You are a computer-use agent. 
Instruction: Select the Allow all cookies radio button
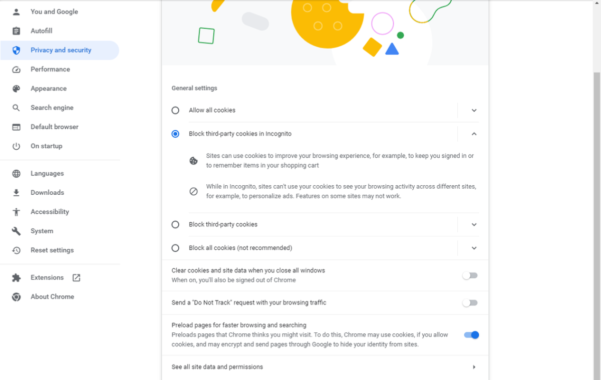click(x=175, y=110)
